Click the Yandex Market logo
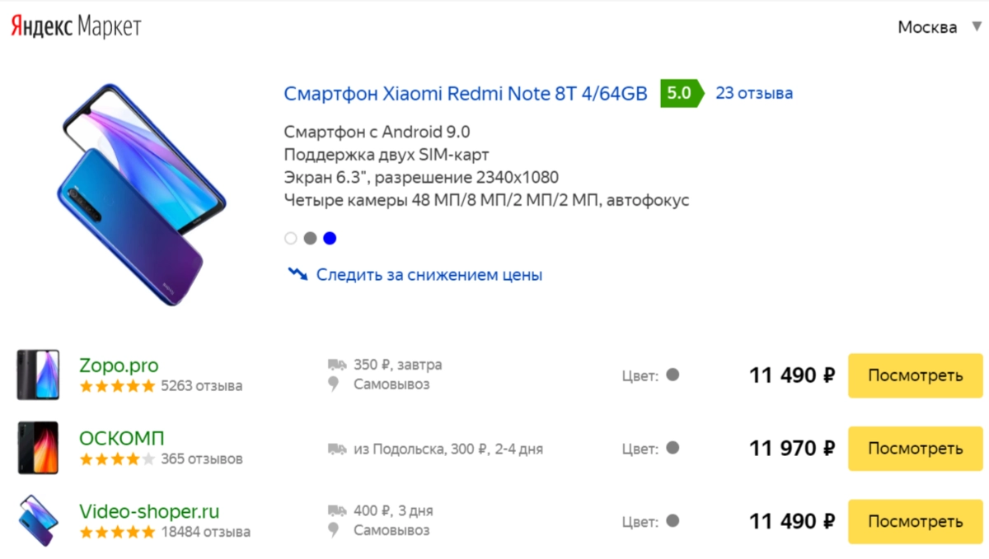The height and width of the screenshot is (559, 989). pos(76,26)
